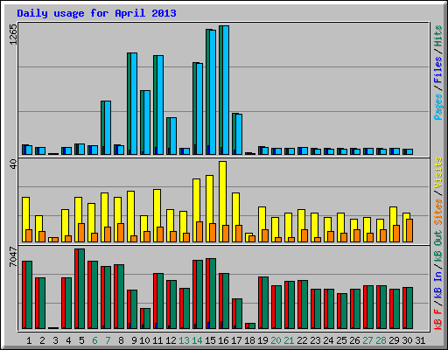Click the red "kB F" legend label

click(438, 319)
